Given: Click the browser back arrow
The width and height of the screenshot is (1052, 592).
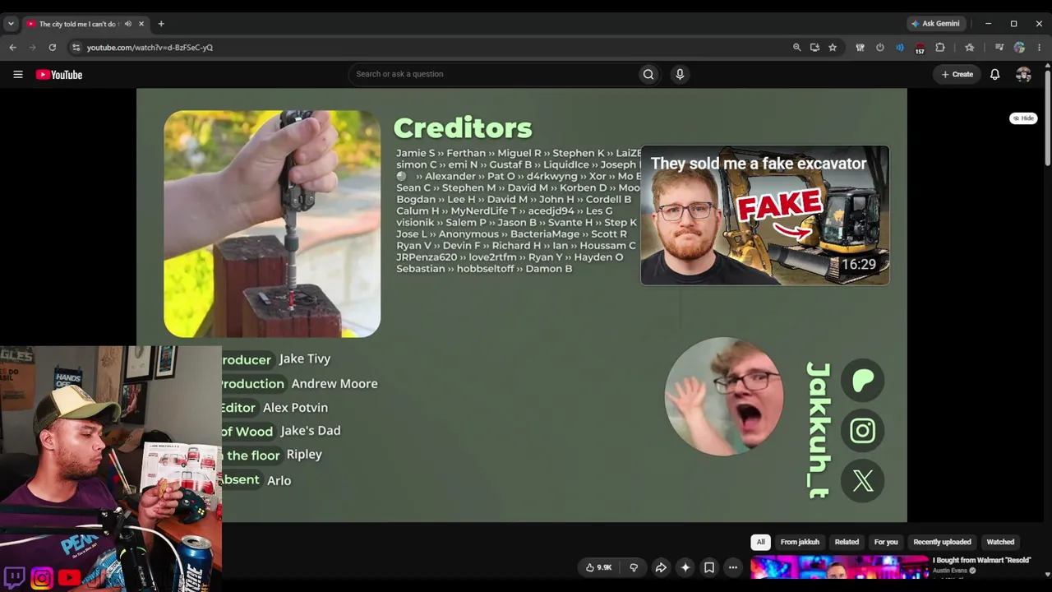Looking at the screenshot, I should tap(13, 48).
